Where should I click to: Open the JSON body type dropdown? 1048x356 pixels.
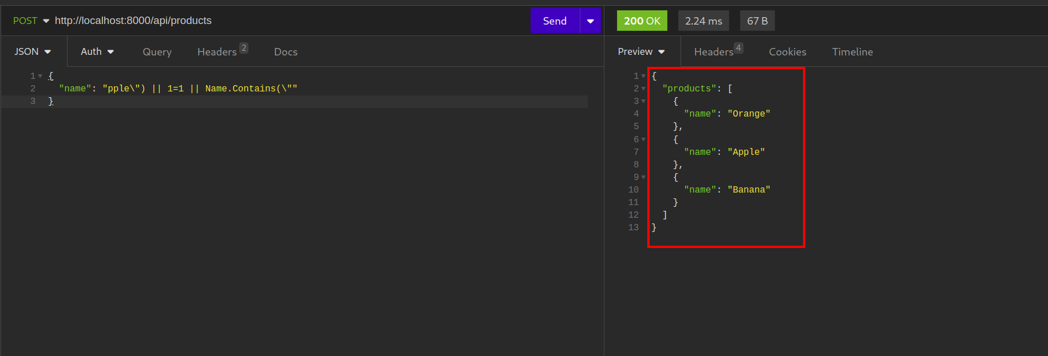[x=33, y=52]
